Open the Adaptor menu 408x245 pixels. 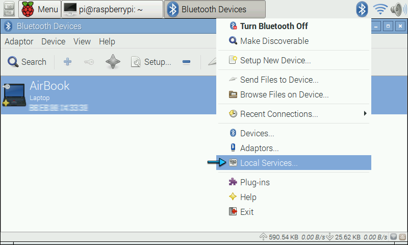[19, 41]
